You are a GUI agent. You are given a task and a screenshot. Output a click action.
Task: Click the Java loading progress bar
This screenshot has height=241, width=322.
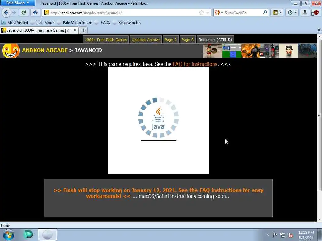158,142
